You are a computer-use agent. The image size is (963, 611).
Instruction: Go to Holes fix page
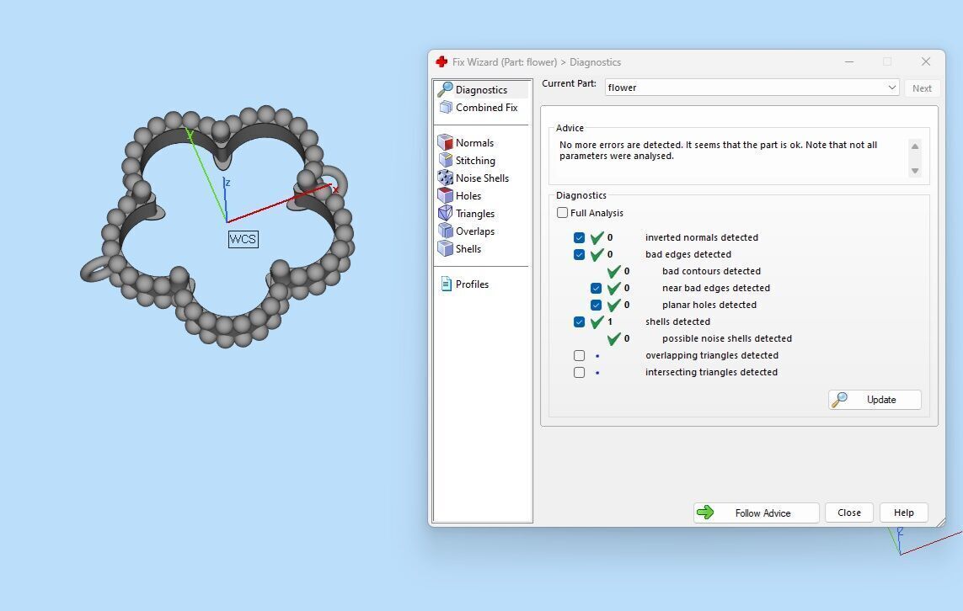468,196
